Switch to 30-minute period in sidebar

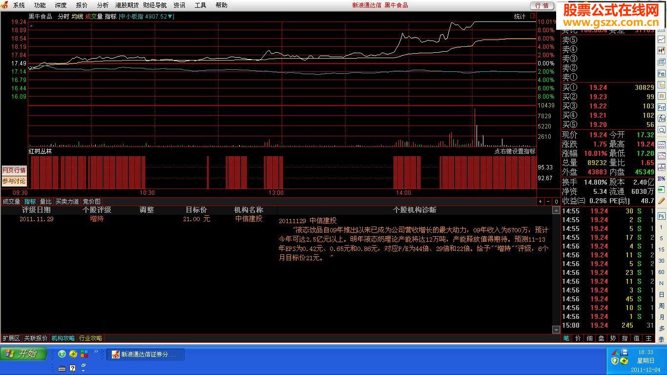[662, 261]
